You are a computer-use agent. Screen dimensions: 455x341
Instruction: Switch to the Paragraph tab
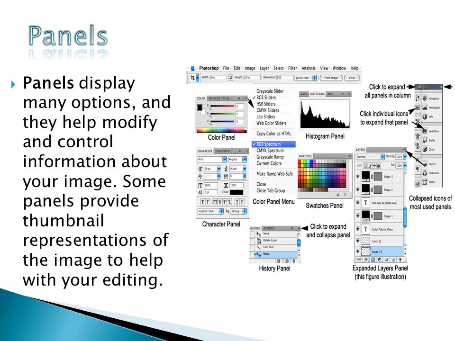tap(222, 151)
